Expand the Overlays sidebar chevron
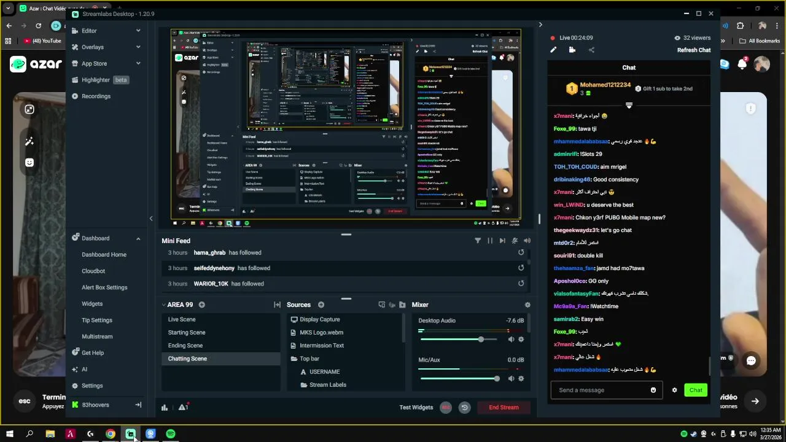This screenshot has width=786, height=442. pyautogui.click(x=138, y=47)
